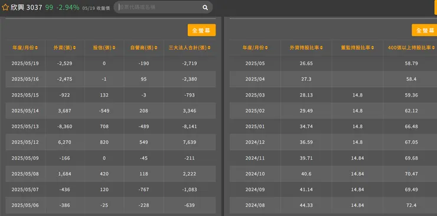Open fullscreen for the shareholding ratio table
The image size is (437, 216).
424,30
